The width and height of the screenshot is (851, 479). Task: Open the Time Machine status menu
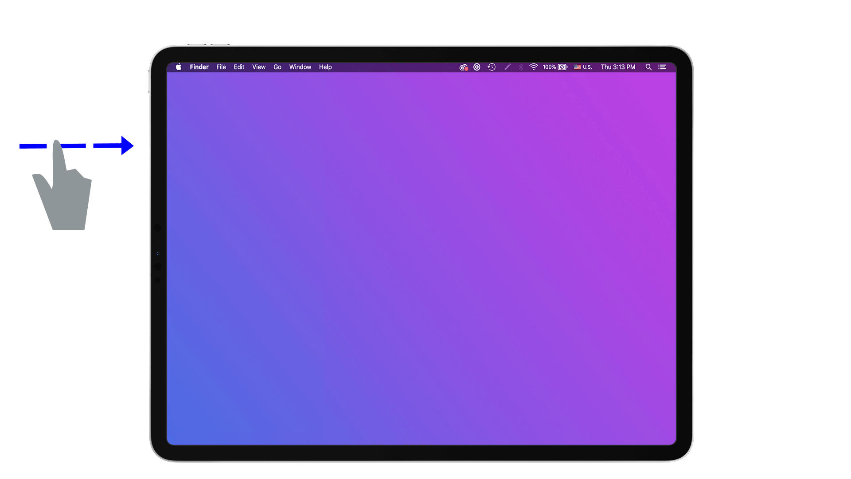pyautogui.click(x=491, y=67)
